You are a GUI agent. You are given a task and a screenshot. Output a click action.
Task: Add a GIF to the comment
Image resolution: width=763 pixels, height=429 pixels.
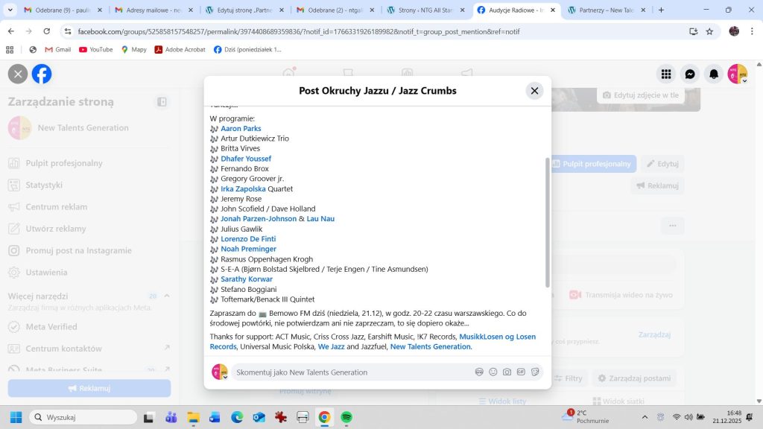pos(521,372)
